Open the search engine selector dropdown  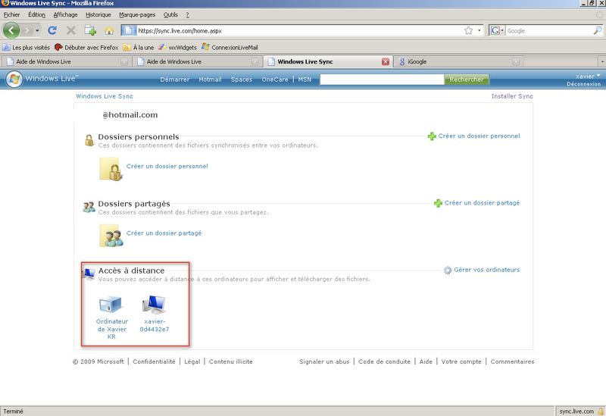497,30
